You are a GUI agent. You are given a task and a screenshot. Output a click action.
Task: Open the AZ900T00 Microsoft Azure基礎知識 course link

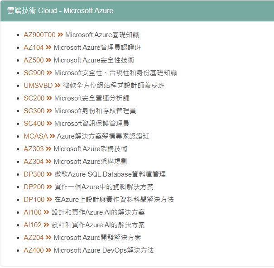click(x=82, y=35)
